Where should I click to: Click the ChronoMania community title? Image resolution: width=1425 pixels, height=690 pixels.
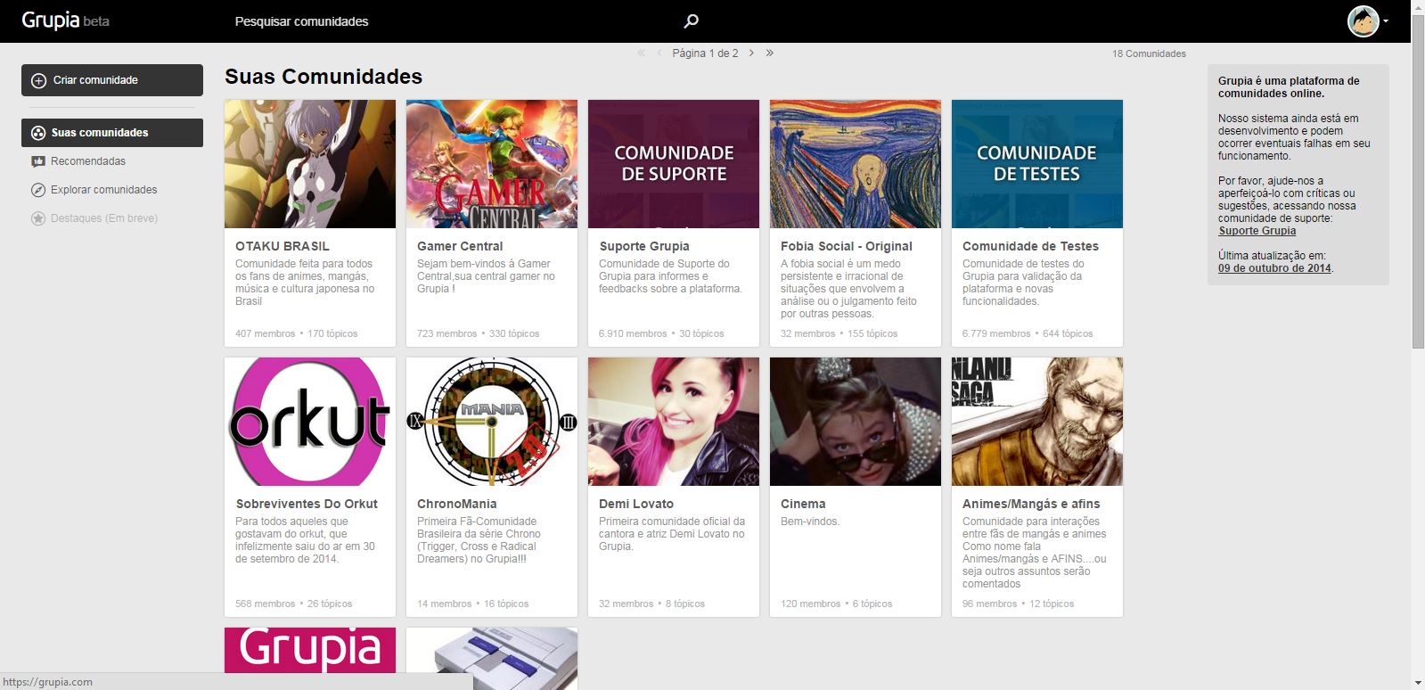(x=456, y=504)
